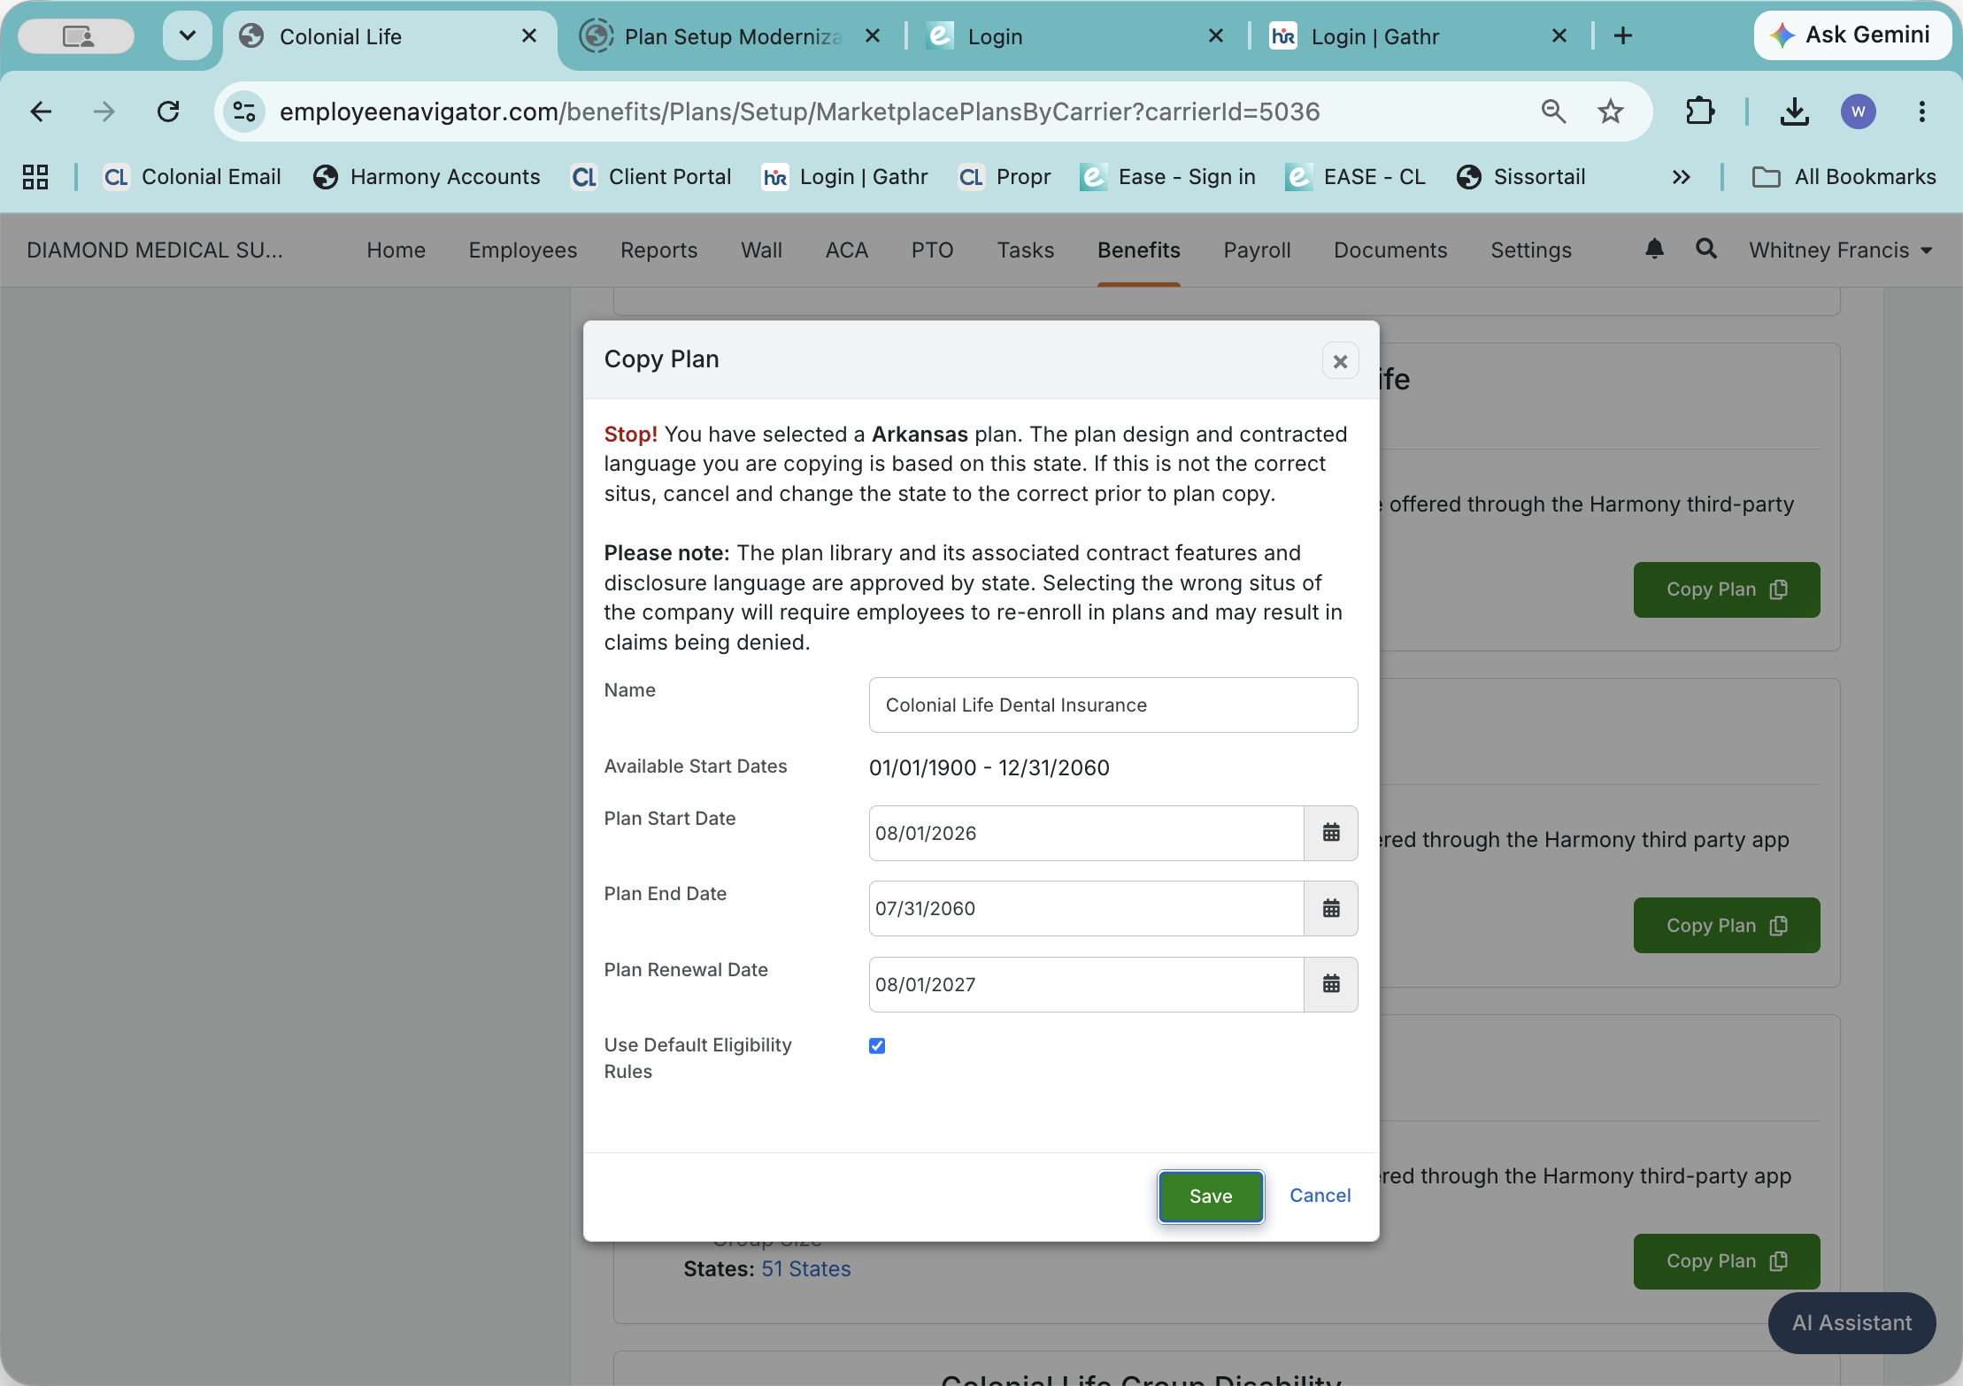Click the 51 States link

(806, 1269)
